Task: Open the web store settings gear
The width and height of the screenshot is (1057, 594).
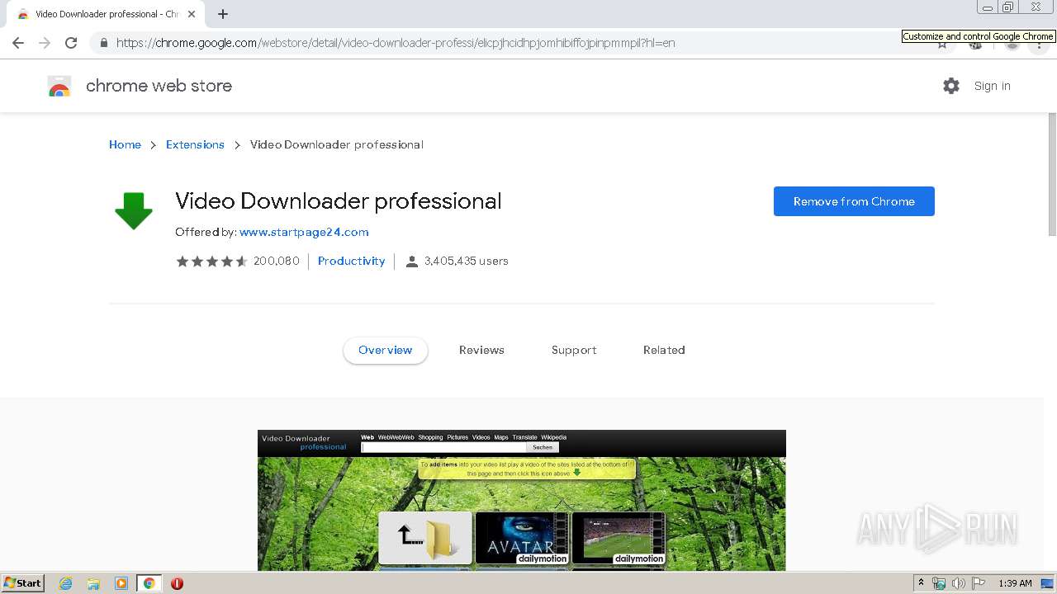Action: (x=951, y=86)
